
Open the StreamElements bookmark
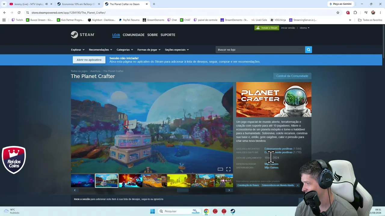(153, 20)
